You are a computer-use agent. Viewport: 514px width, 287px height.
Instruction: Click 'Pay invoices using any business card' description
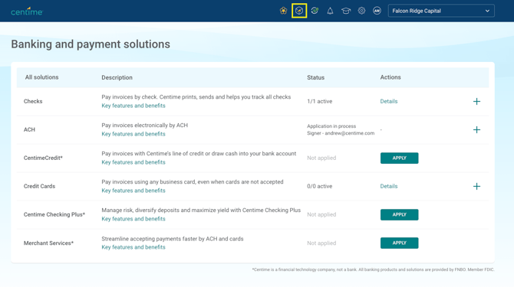pos(193,181)
